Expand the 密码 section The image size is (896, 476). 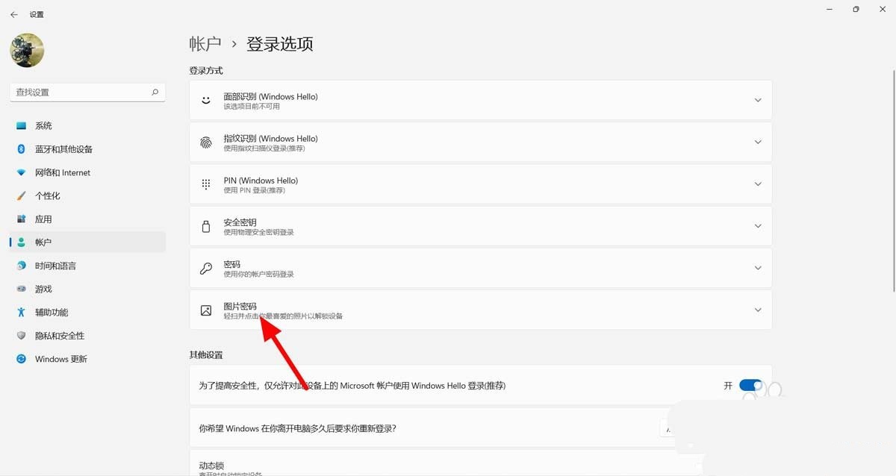coord(758,268)
